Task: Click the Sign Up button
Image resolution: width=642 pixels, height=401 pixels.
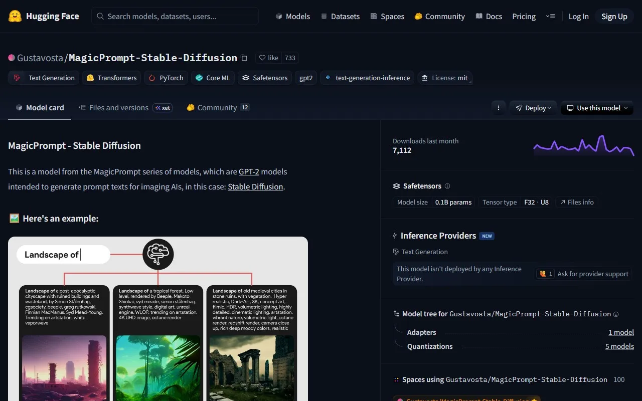Action: (614, 16)
